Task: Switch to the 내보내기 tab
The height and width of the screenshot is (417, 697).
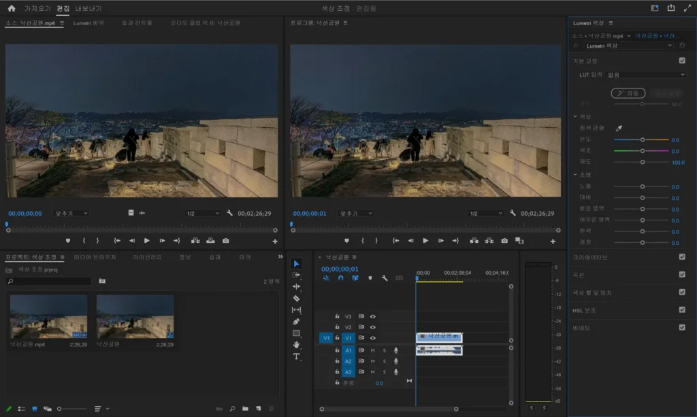Action: 88,8
